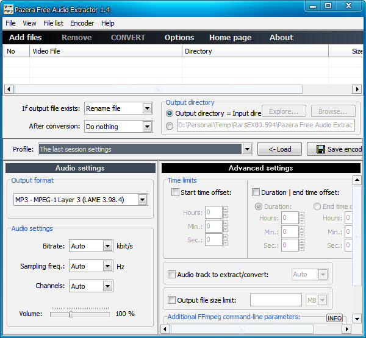Viewport: 366px width, 338px height.
Task: Click Duration Hours stepper arrows
Action: tap(302, 217)
